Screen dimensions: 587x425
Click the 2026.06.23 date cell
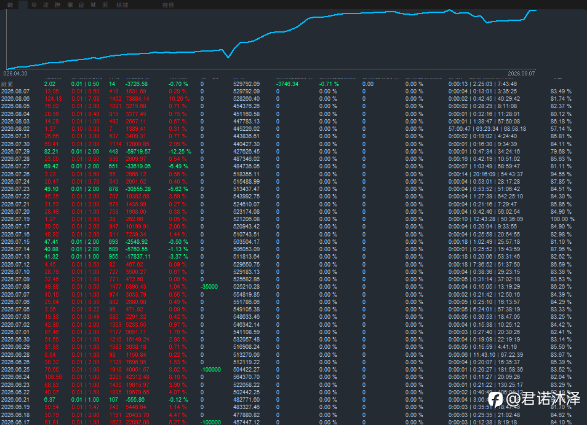[15, 385]
